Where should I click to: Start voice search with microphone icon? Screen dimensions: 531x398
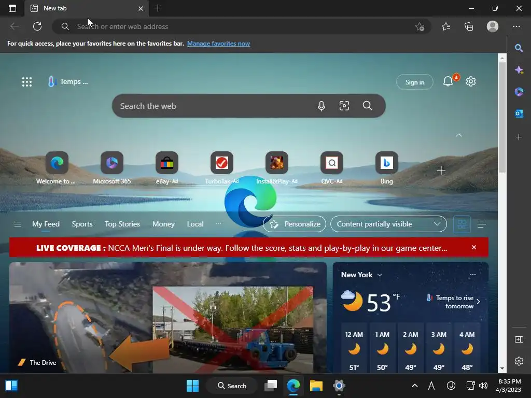(x=322, y=106)
